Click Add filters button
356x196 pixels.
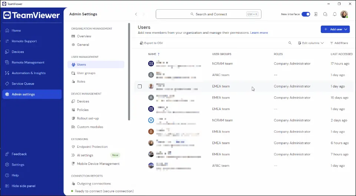339,43
